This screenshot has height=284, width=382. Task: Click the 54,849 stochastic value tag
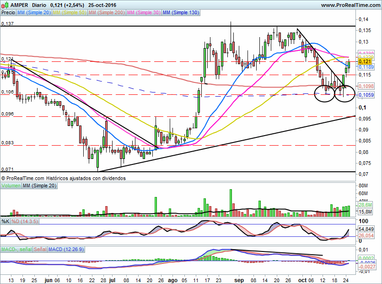(x=366, y=229)
